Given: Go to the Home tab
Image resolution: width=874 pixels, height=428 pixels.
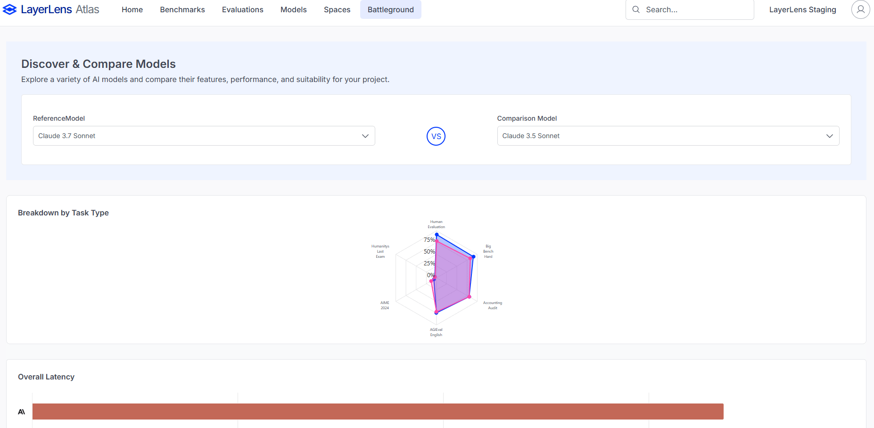Looking at the screenshot, I should 132,9.
